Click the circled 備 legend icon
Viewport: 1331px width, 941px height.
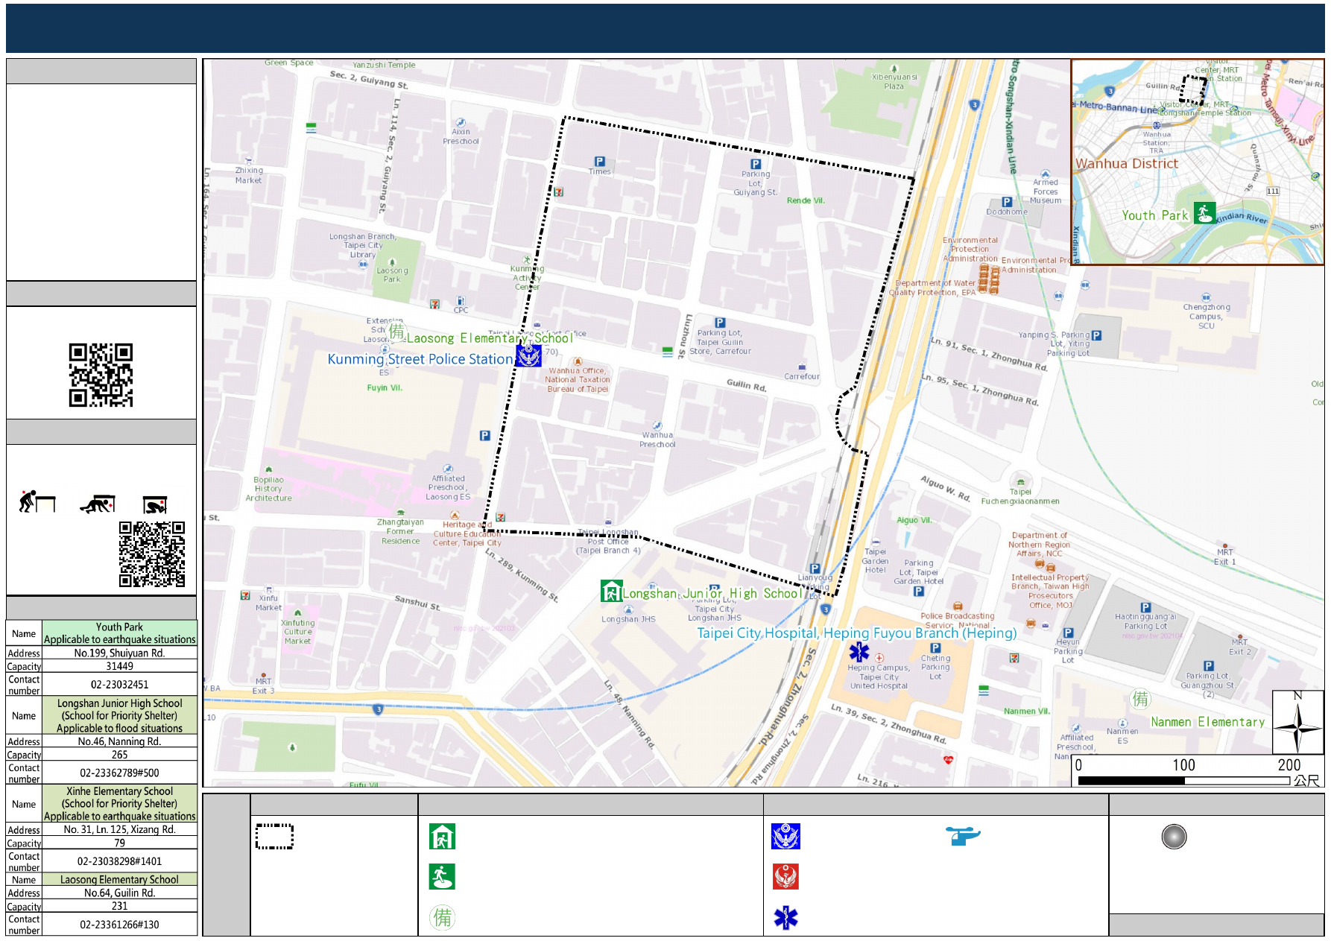tap(443, 917)
